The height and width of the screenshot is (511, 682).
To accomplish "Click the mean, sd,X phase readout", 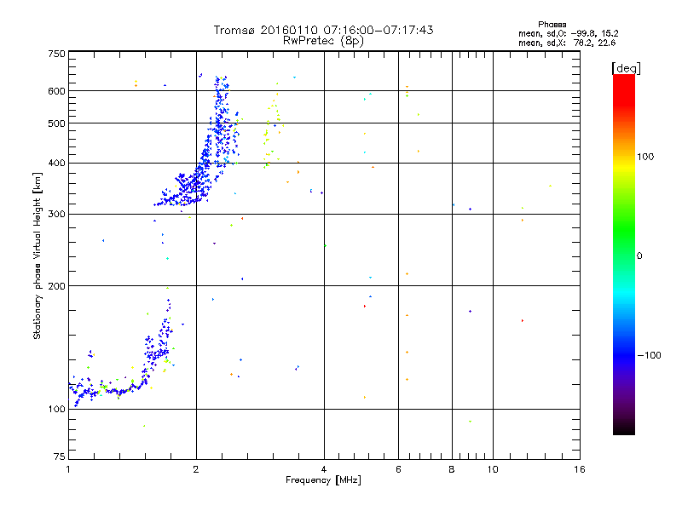I will [567, 43].
